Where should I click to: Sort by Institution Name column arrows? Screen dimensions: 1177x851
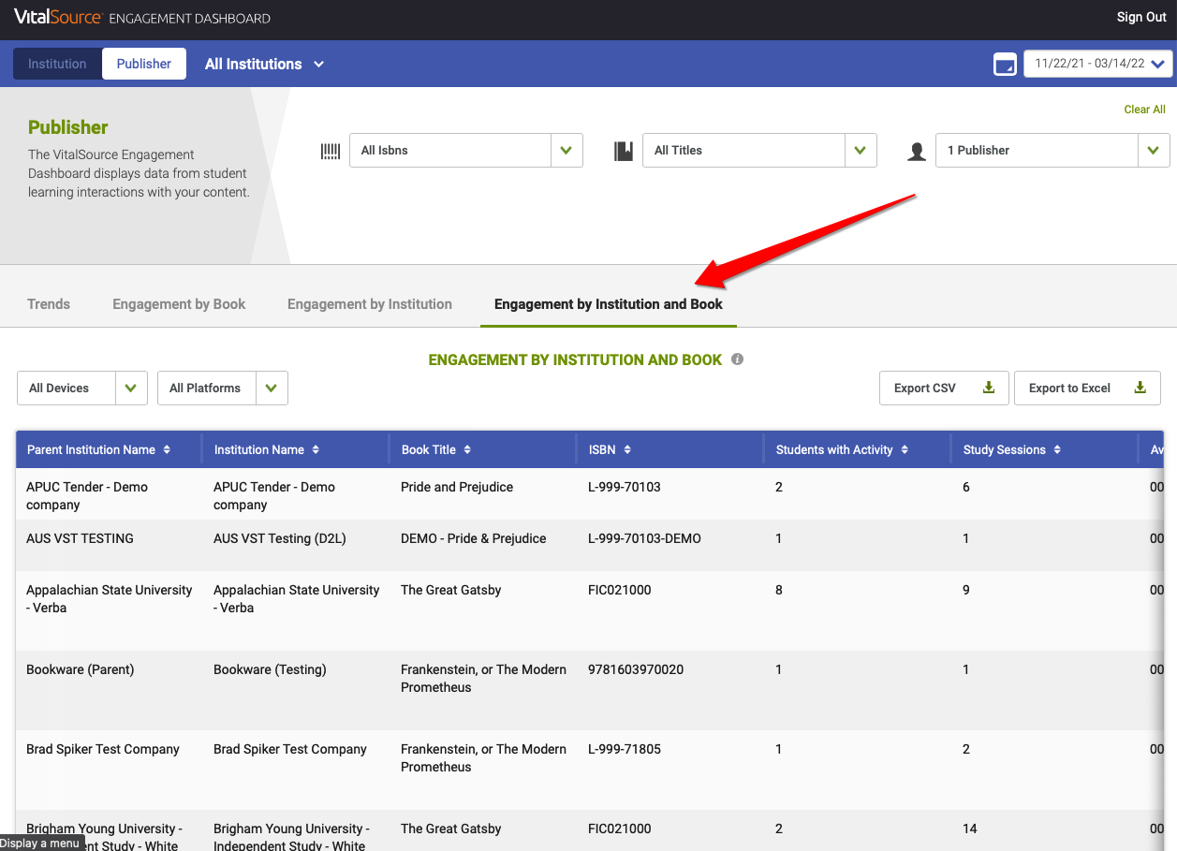click(x=316, y=450)
